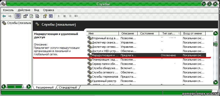The width and height of the screenshot is (220, 96).
Task: Click the gear icon of Службы терминалов row
Action: [x=90, y=77]
